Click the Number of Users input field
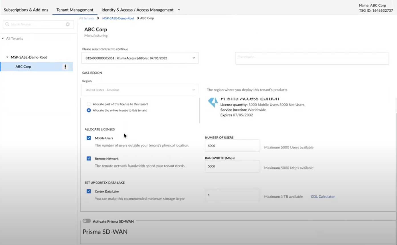The width and height of the screenshot is (397, 245). [x=232, y=146]
